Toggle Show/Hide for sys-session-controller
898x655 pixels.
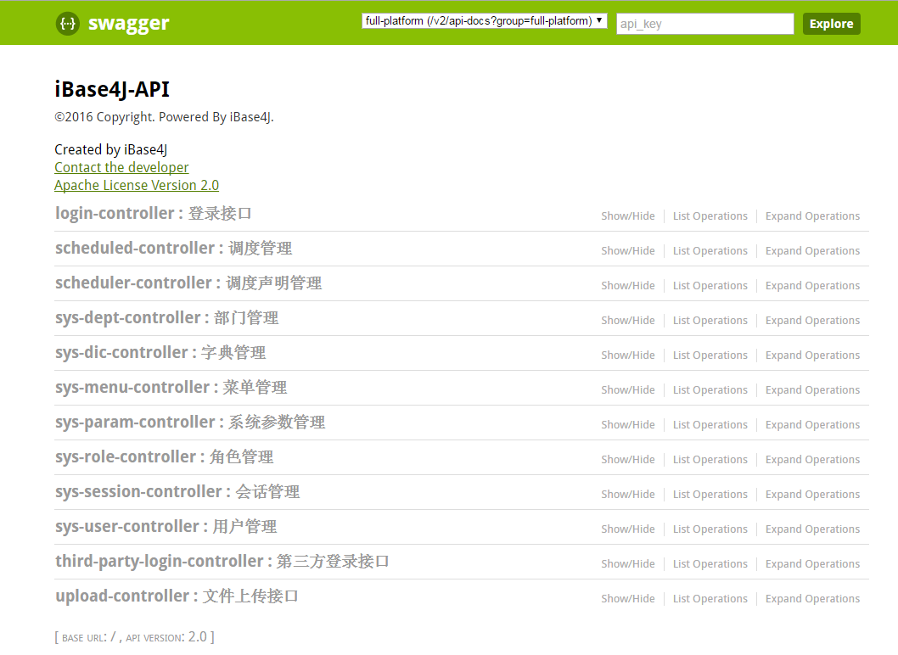(x=628, y=494)
